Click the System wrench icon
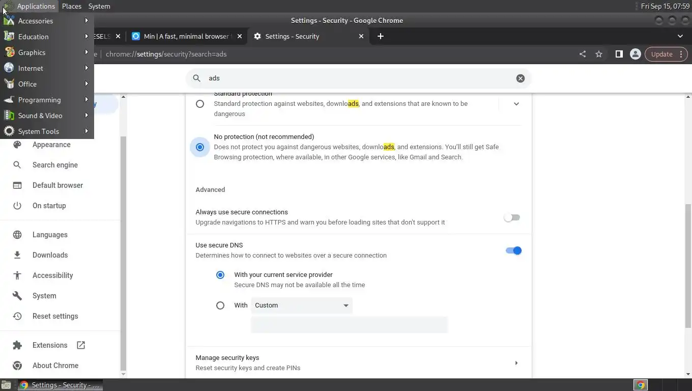 click(x=17, y=296)
